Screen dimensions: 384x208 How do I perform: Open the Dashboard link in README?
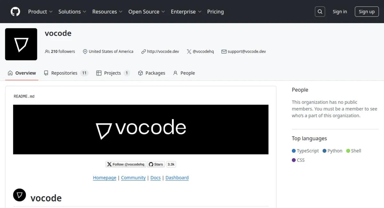tap(177, 178)
